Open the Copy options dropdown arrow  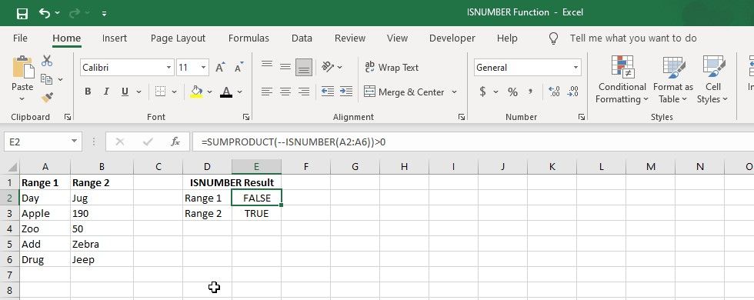(x=61, y=79)
